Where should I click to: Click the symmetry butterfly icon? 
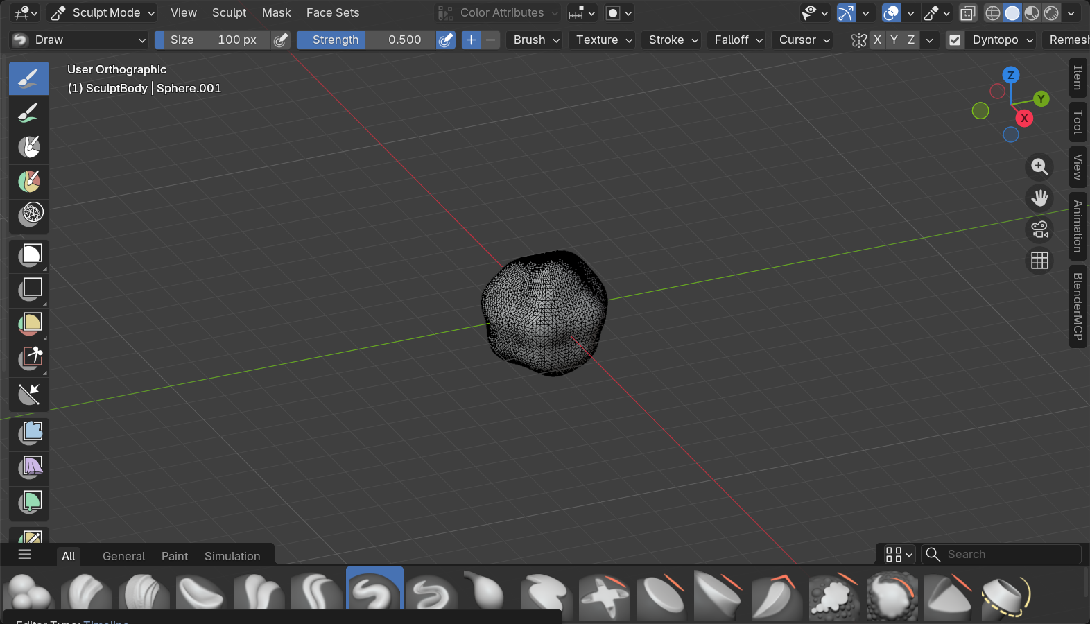(859, 40)
